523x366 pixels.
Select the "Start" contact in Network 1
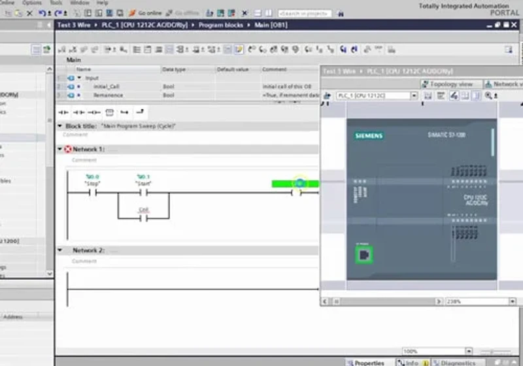(143, 192)
